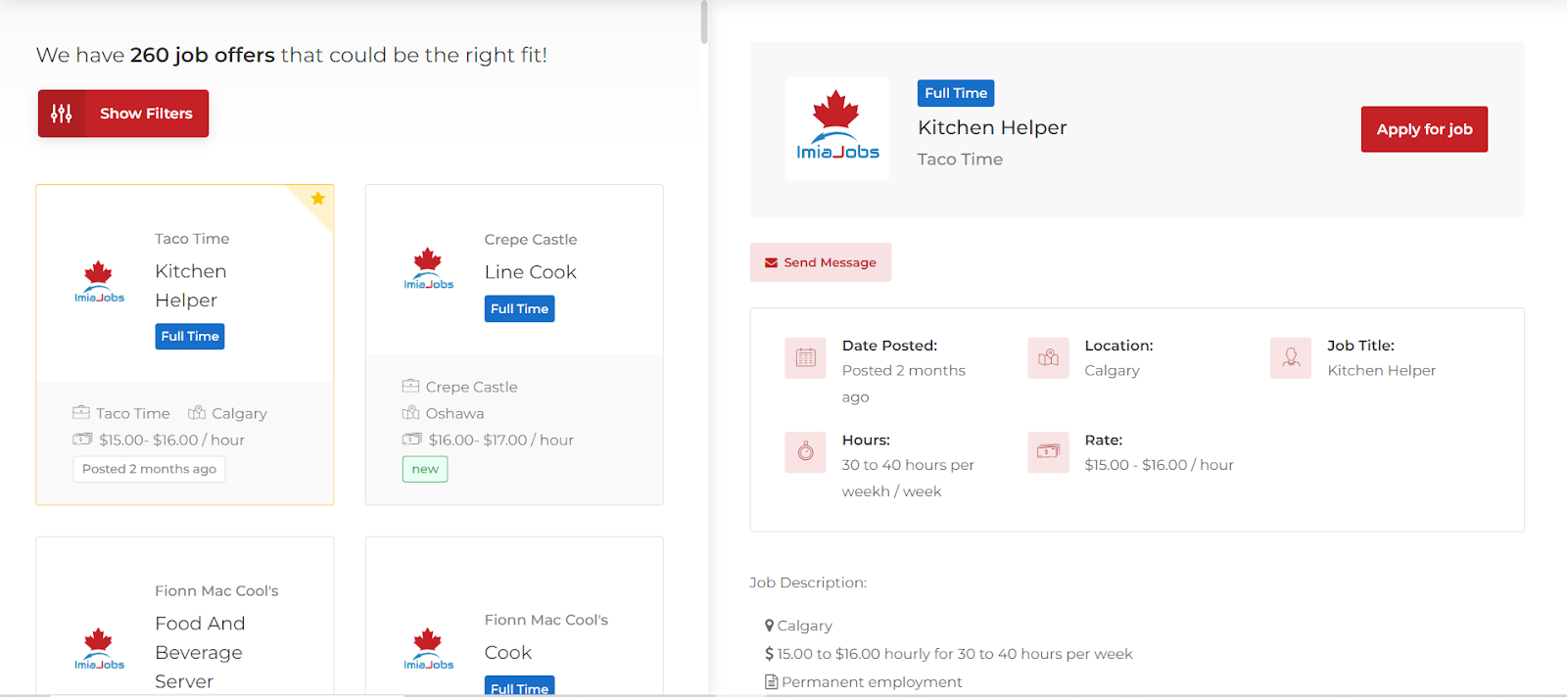
Task: Click Full Time badge in detail header
Action: [956, 93]
